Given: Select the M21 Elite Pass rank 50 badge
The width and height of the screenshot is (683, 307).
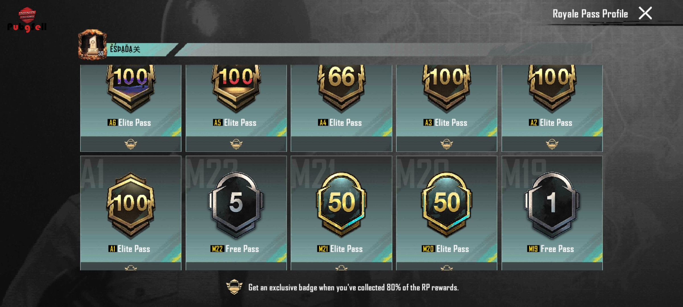Looking at the screenshot, I should [x=341, y=205].
